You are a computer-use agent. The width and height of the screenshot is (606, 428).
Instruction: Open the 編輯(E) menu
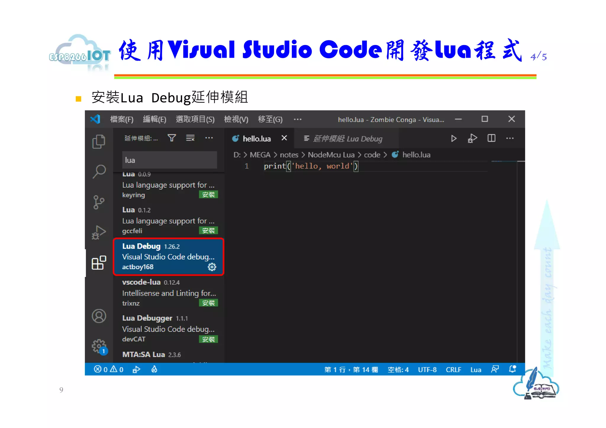point(154,119)
